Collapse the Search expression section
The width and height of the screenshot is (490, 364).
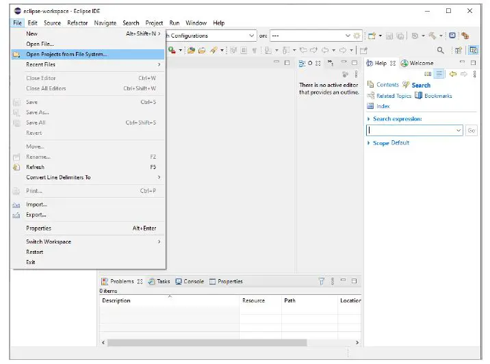[370, 119]
